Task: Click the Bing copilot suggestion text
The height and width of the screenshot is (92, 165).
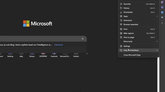Action: click(x=26, y=45)
